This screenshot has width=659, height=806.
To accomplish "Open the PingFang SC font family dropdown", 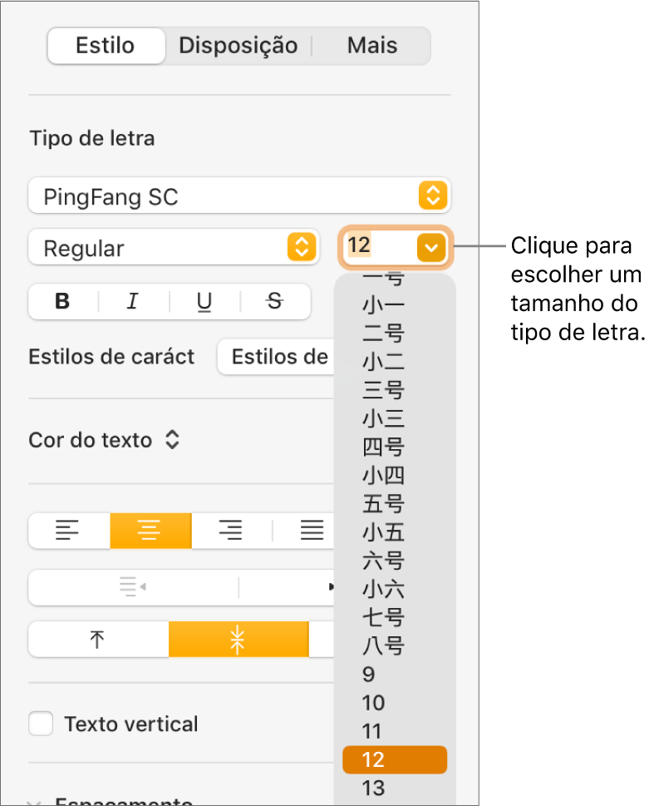I will coord(239,195).
